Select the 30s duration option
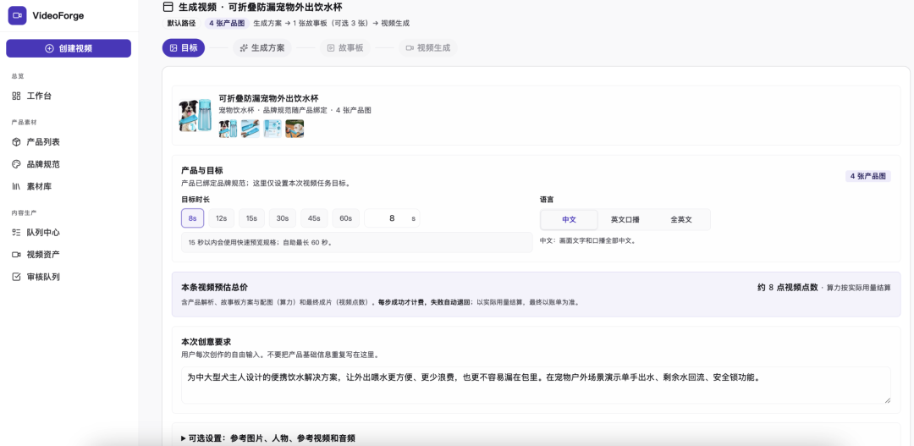The width and height of the screenshot is (914, 446). (x=283, y=218)
